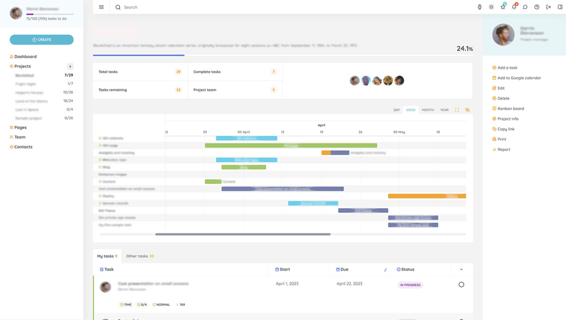Toggle the Gantt crossed-eye visibility icon
The width and height of the screenshot is (566, 320).
coord(467,110)
